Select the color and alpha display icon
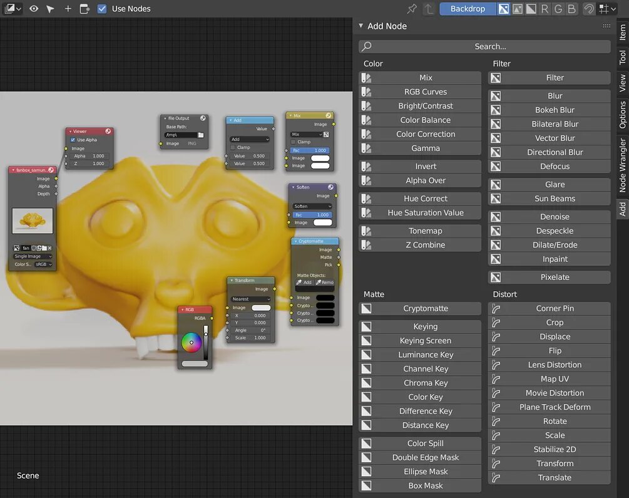This screenshot has width=629, height=498. (x=503, y=9)
